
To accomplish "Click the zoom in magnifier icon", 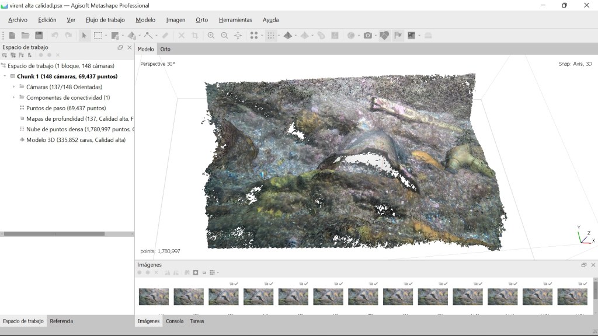I will point(211,36).
